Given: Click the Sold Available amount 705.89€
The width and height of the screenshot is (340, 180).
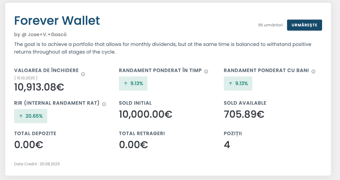Looking at the screenshot, I should click(x=244, y=114).
